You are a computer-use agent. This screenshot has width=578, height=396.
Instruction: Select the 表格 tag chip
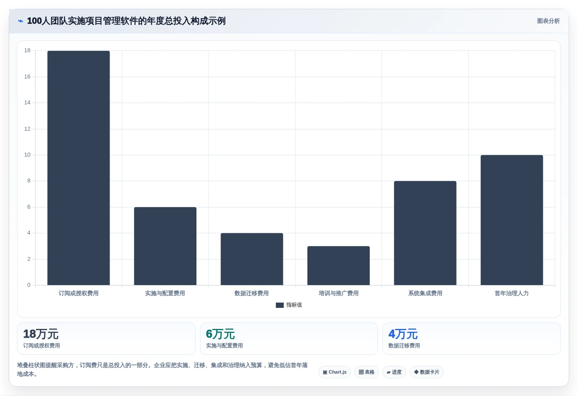pyautogui.click(x=367, y=372)
